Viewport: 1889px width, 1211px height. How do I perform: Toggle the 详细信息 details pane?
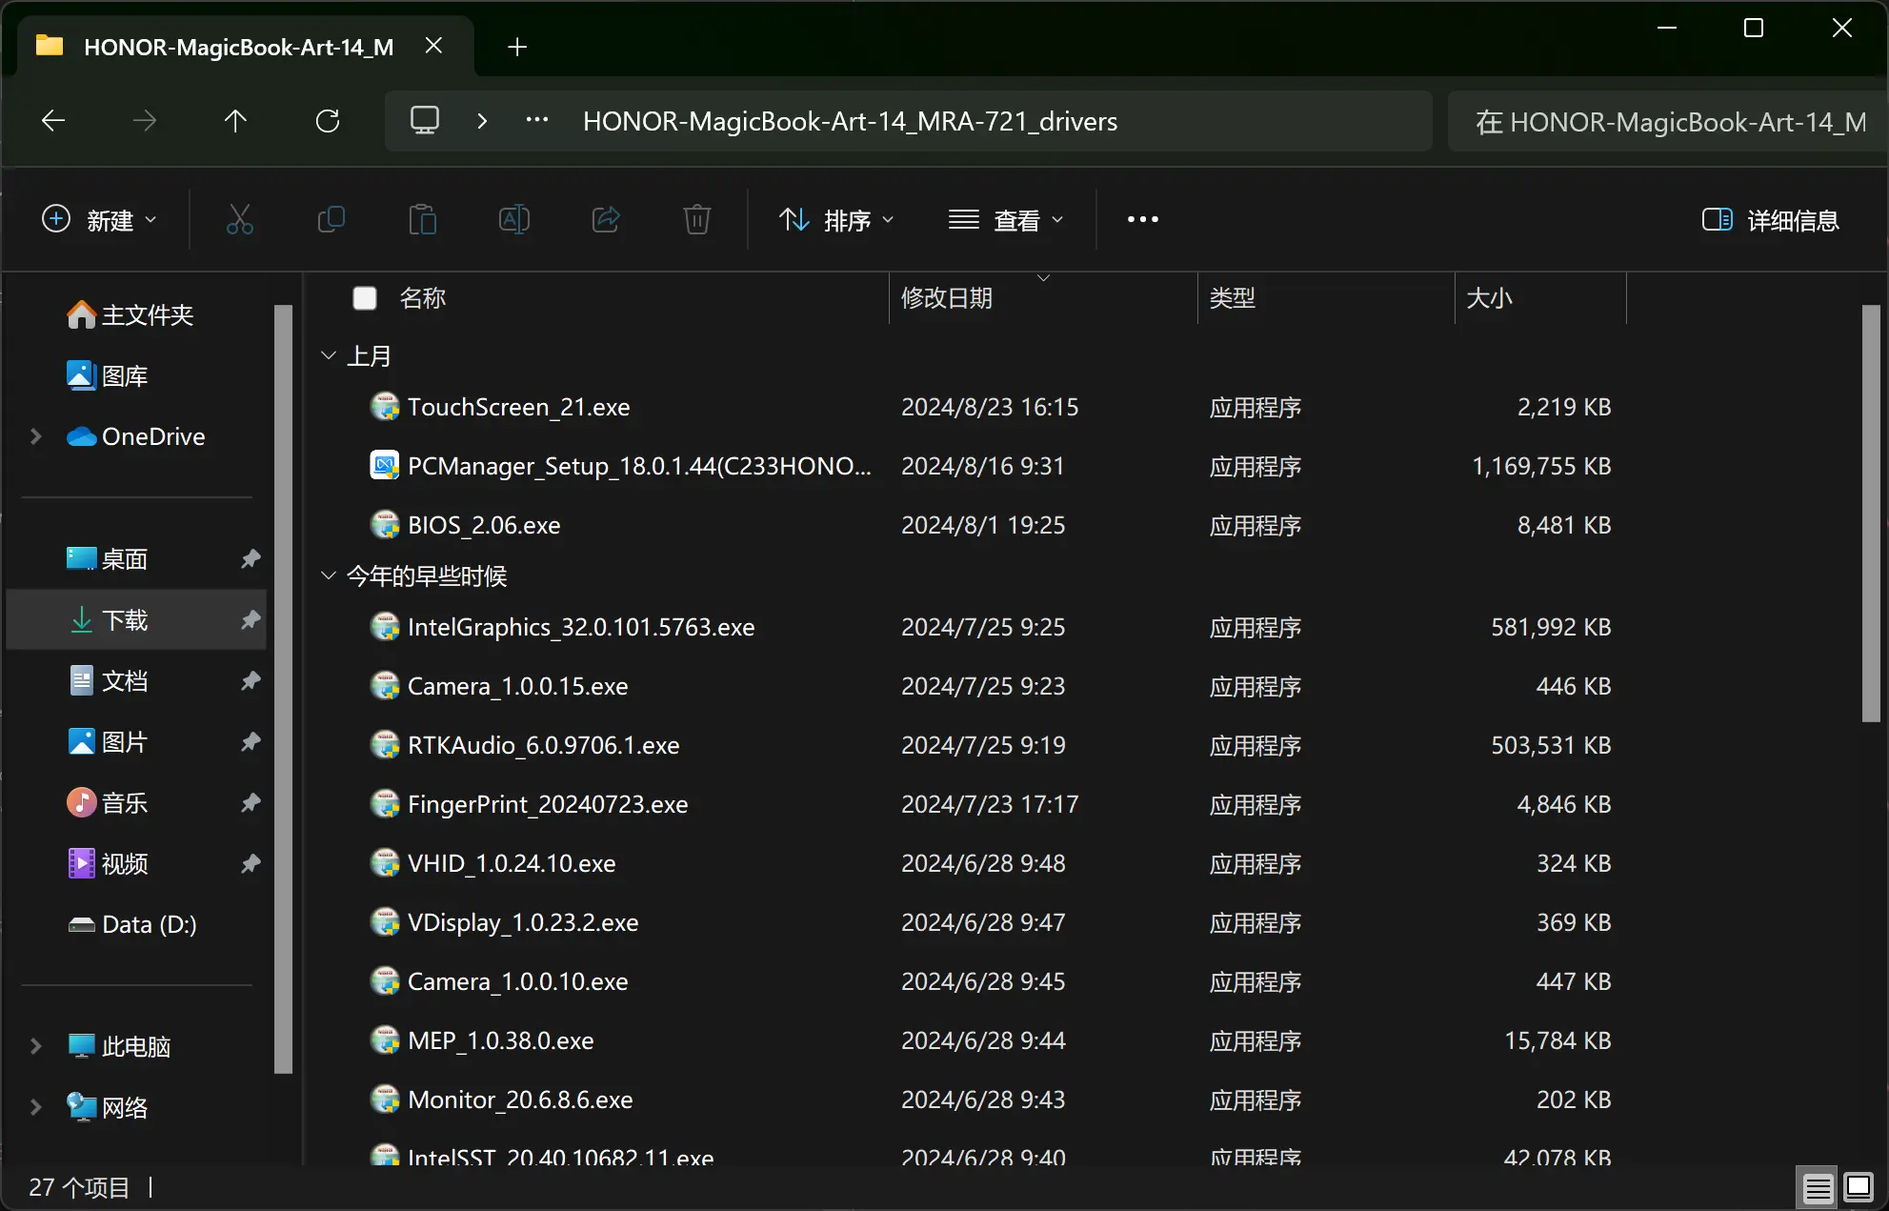pyautogui.click(x=1770, y=220)
